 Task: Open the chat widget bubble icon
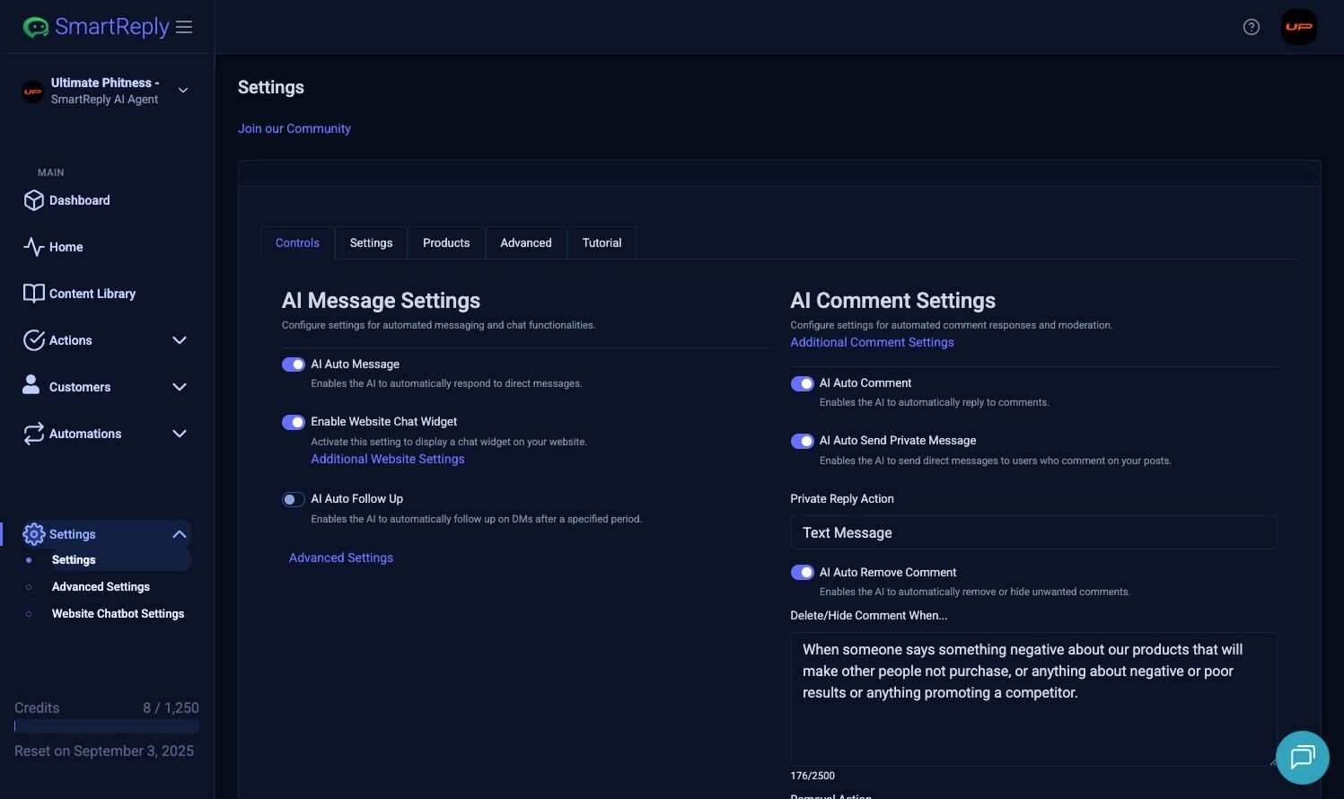[x=1302, y=757]
